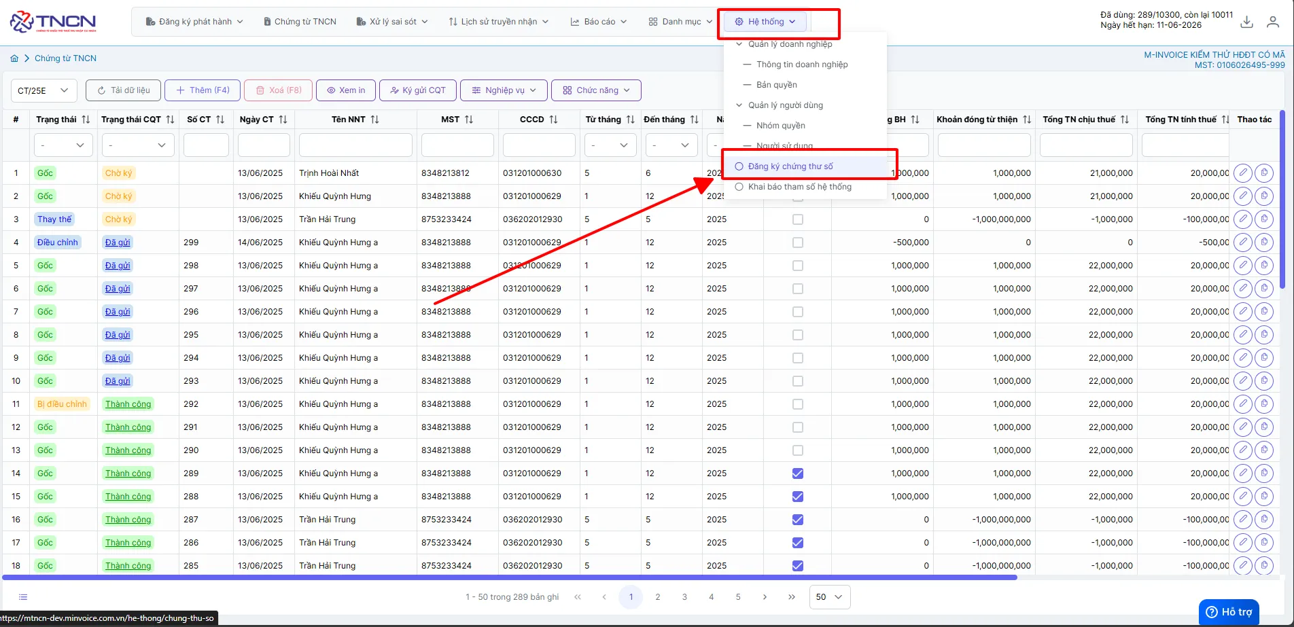Sort by Trạng thái column arrows
Image resolution: width=1294 pixels, height=627 pixels.
tap(86, 120)
